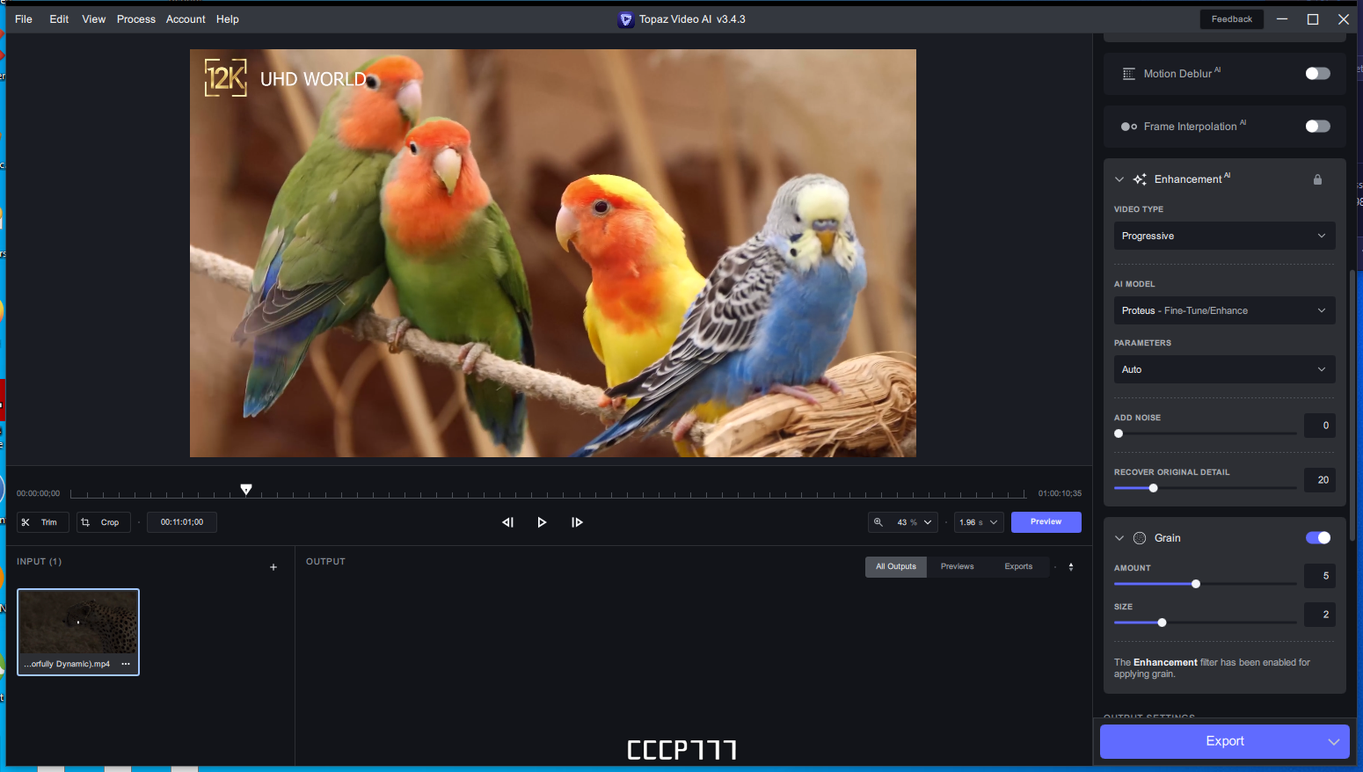Open the input file's three-dot menu
Image resolution: width=1363 pixels, height=772 pixels.
(126, 664)
